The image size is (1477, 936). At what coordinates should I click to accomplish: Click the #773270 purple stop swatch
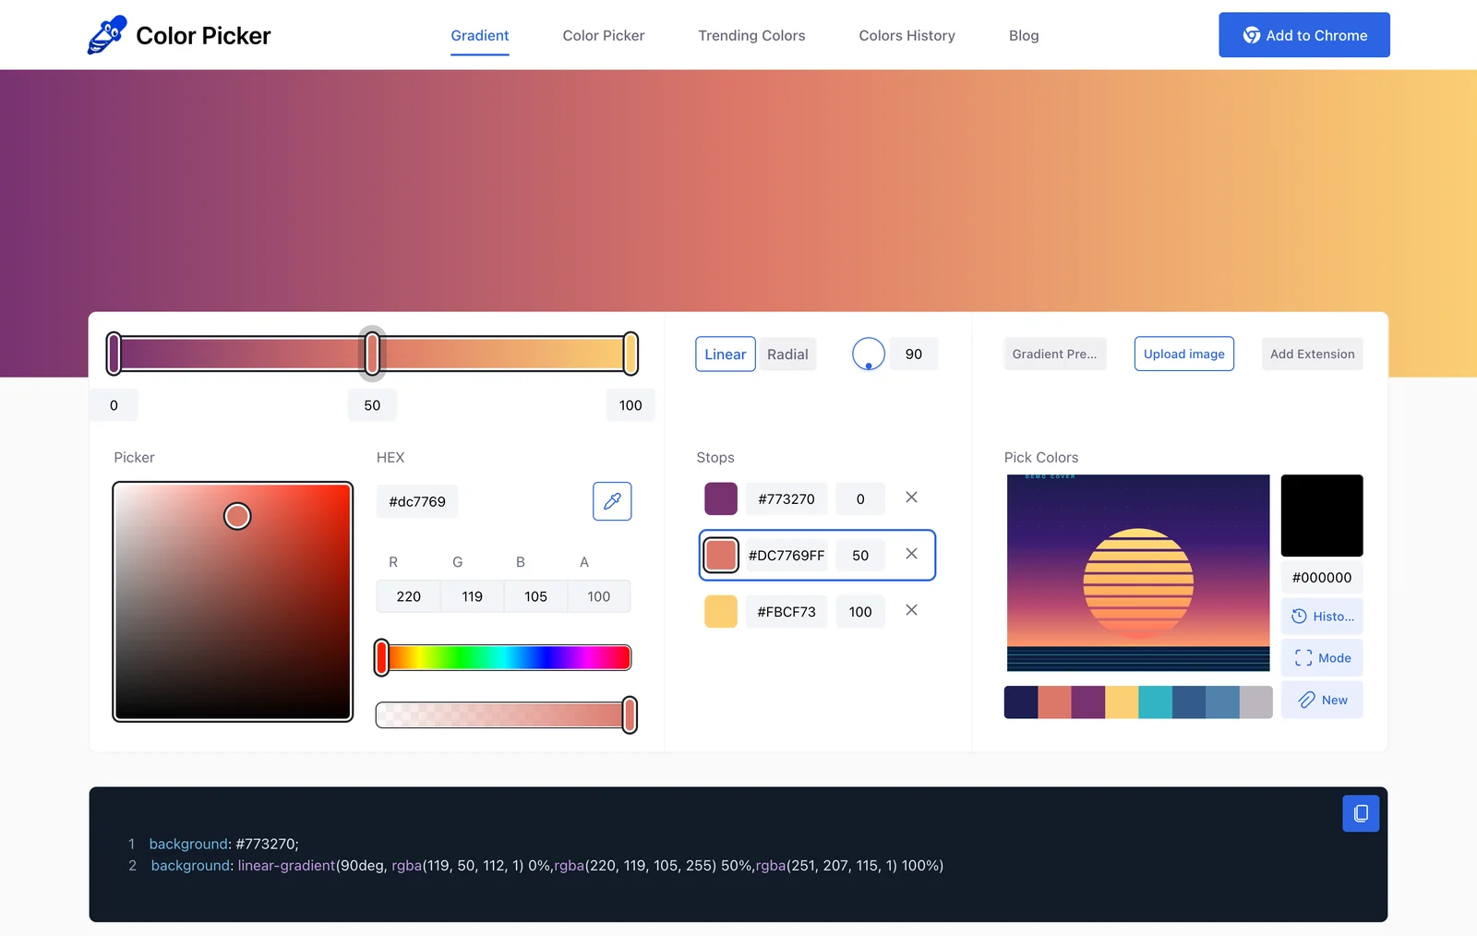pyautogui.click(x=721, y=498)
